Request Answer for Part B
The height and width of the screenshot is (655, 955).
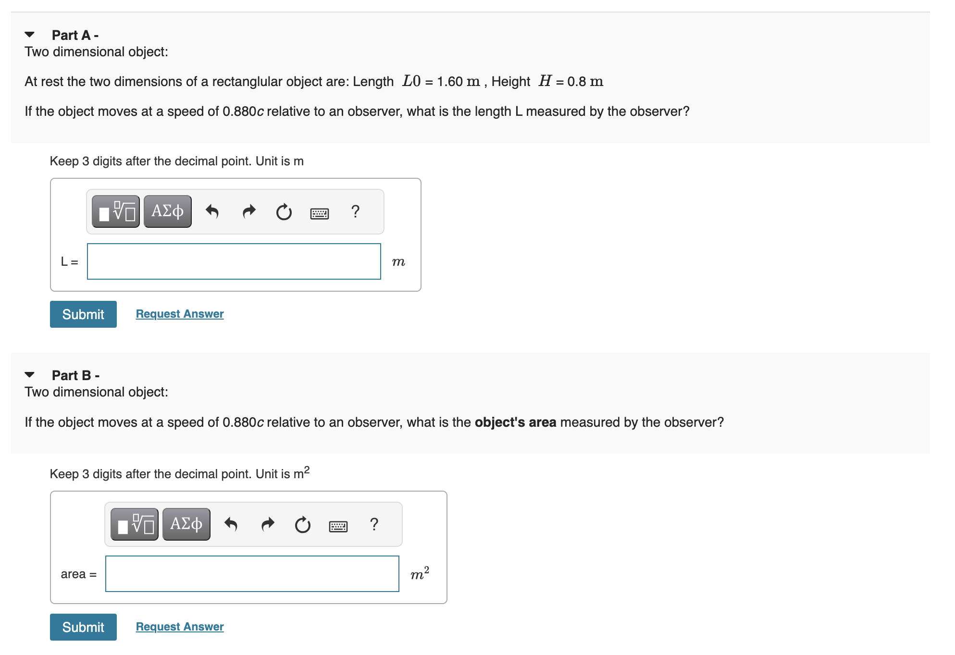point(179,626)
